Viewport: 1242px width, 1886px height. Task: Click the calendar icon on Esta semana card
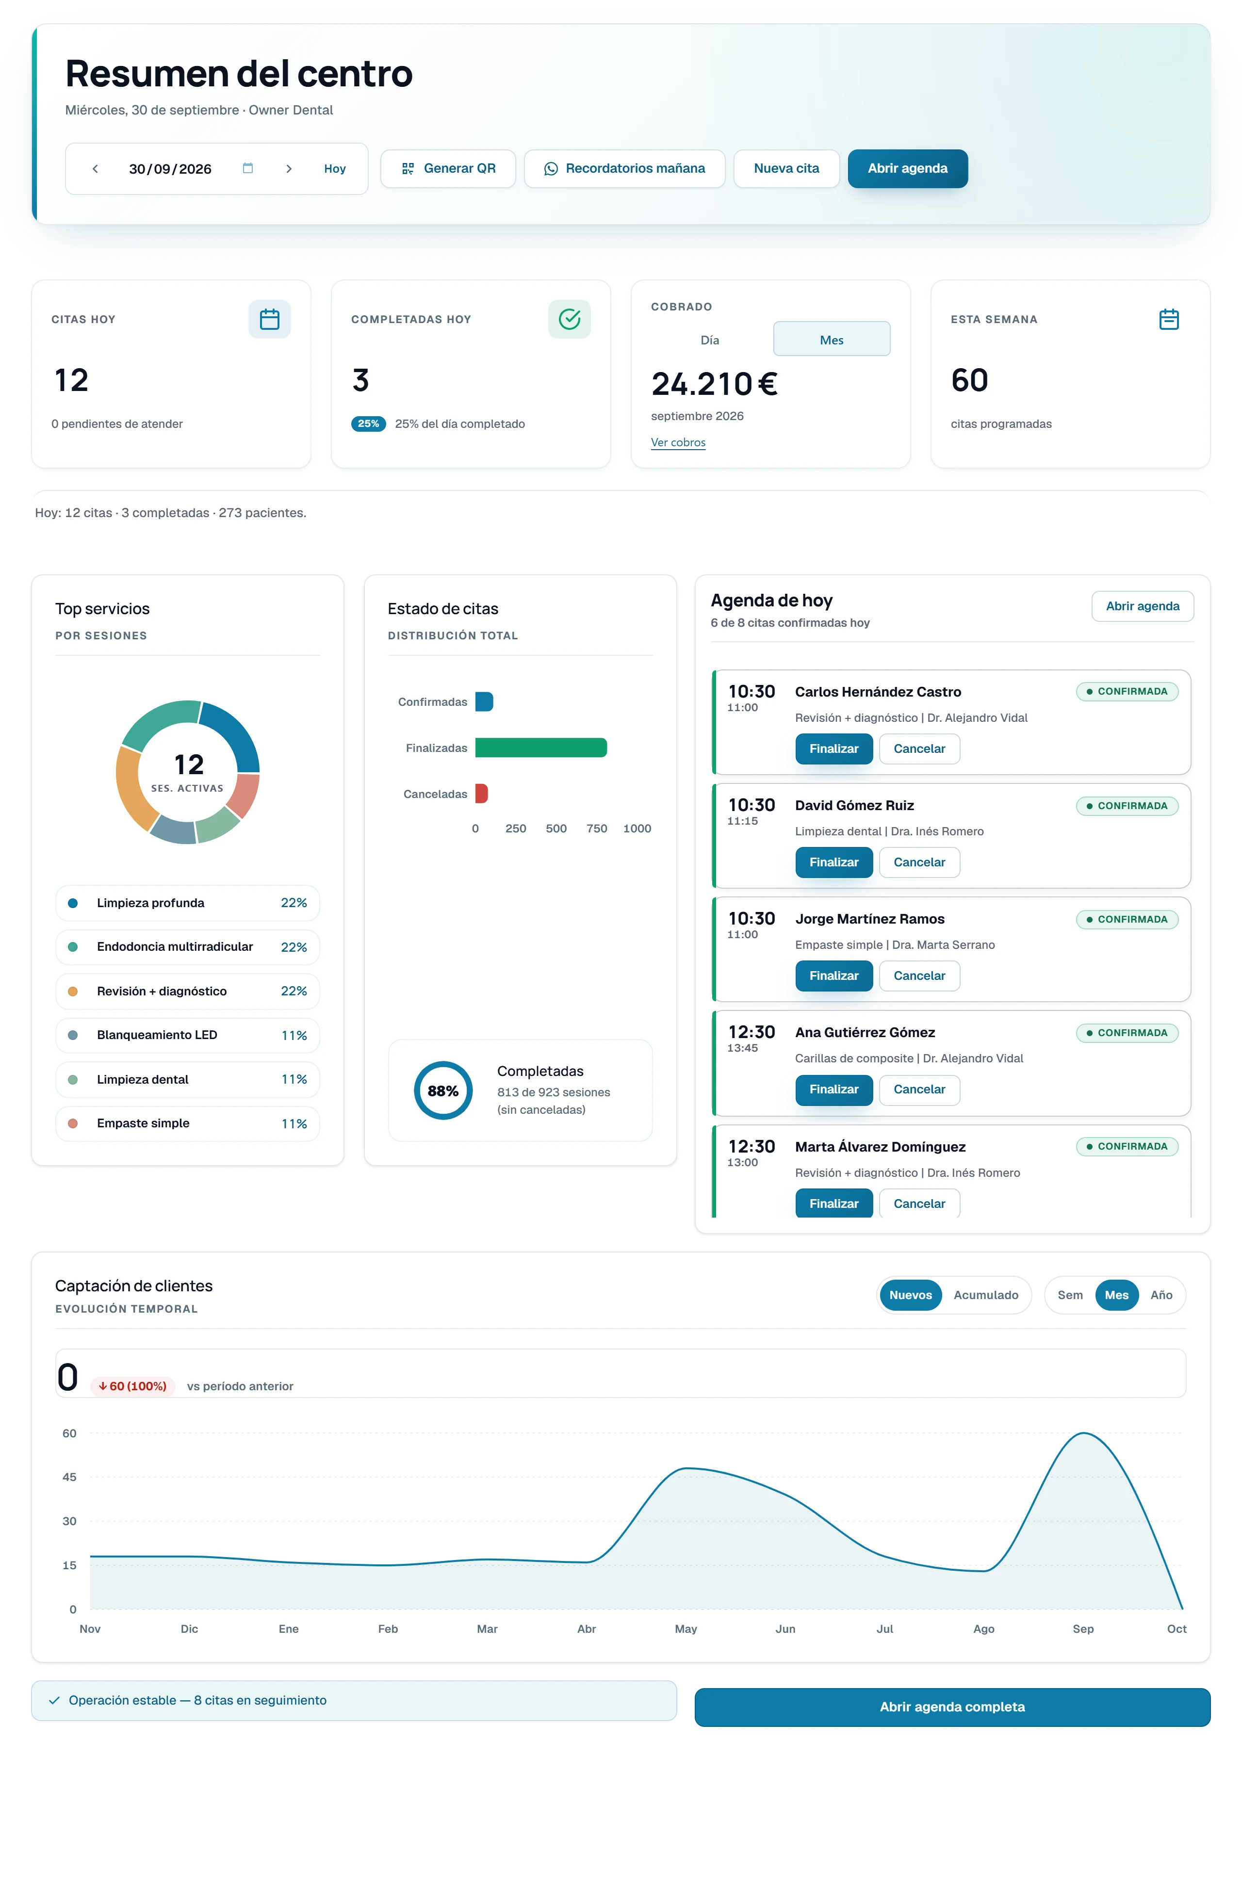[x=1168, y=319]
